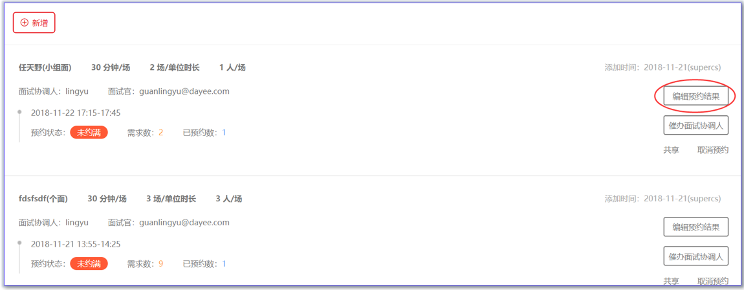Click 共享 link for 任天野 interview
Screen dimensions: 744x290
671,150
